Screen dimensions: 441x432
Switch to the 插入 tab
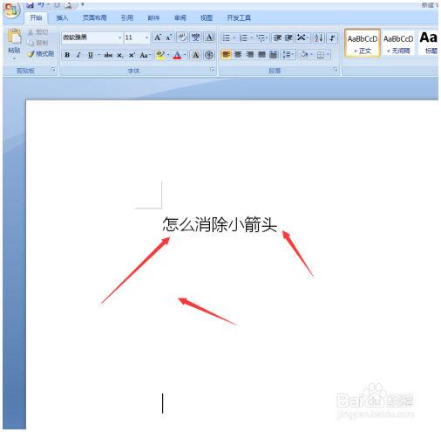(x=62, y=17)
